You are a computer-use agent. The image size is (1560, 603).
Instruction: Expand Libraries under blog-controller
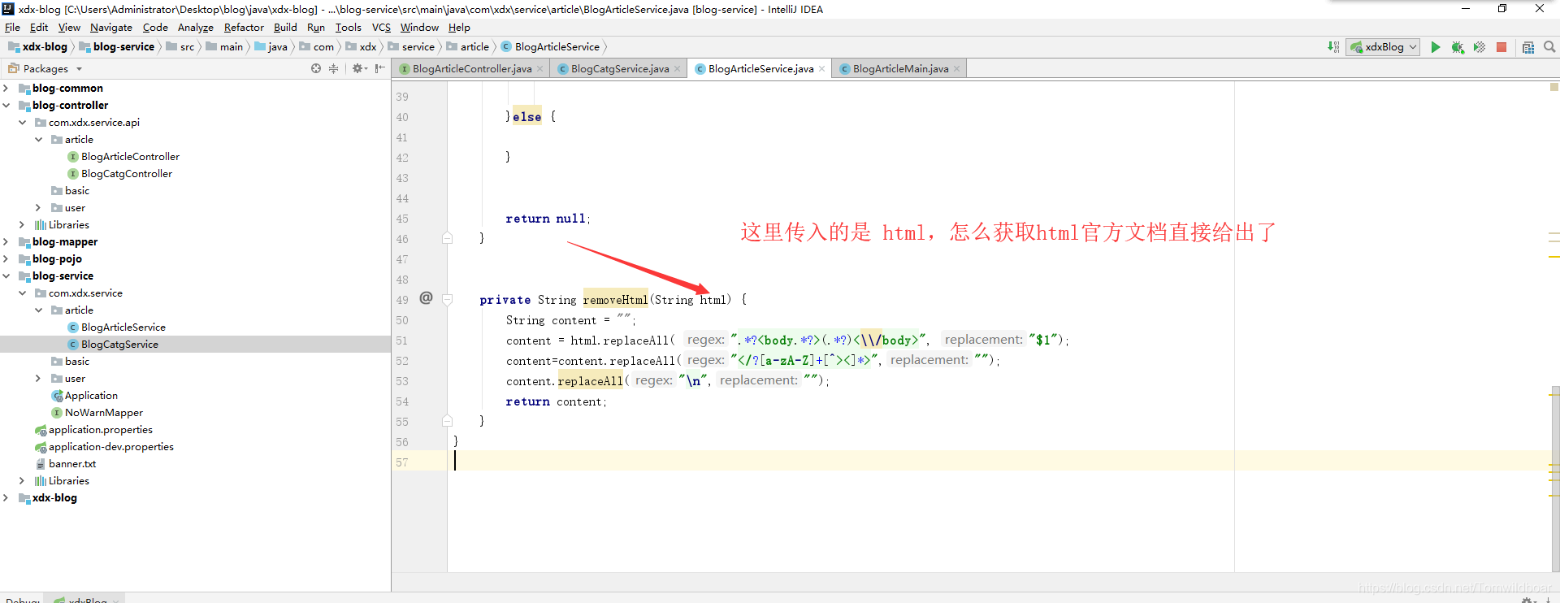[22, 225]
